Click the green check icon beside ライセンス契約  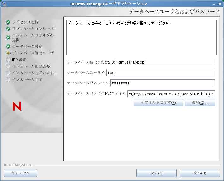[8, 22]
